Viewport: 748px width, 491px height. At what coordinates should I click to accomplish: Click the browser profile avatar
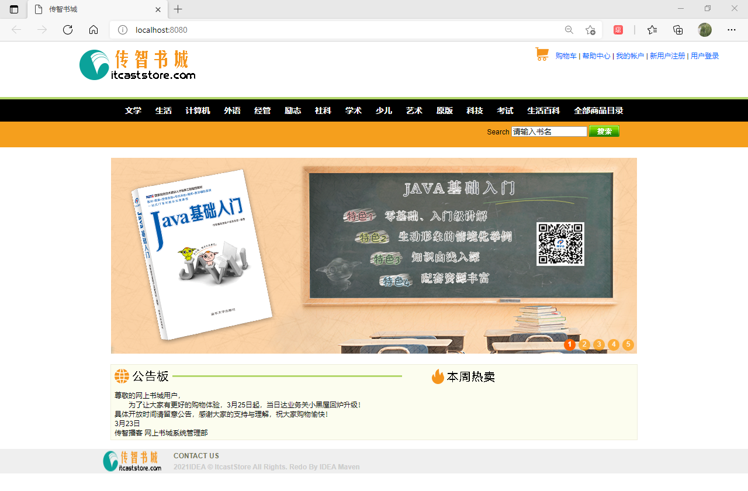point(704,30)
